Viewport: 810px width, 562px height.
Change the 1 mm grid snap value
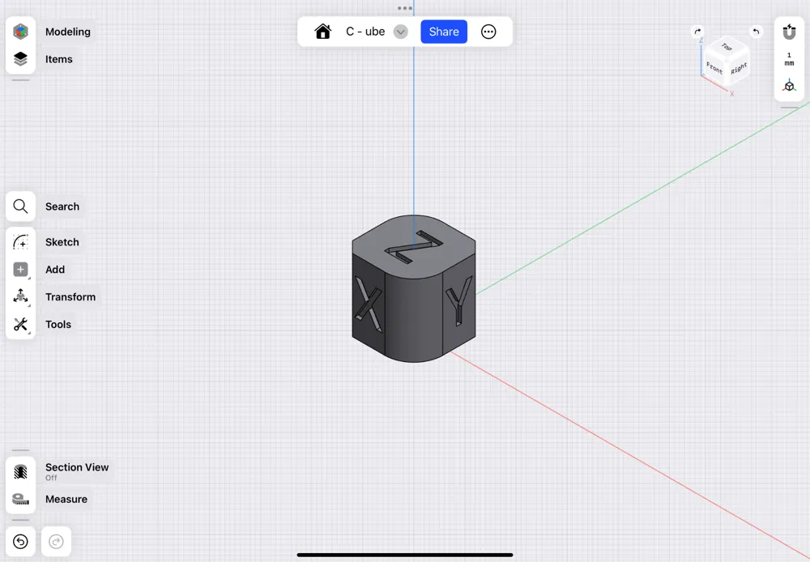click(x=789, y=59)
